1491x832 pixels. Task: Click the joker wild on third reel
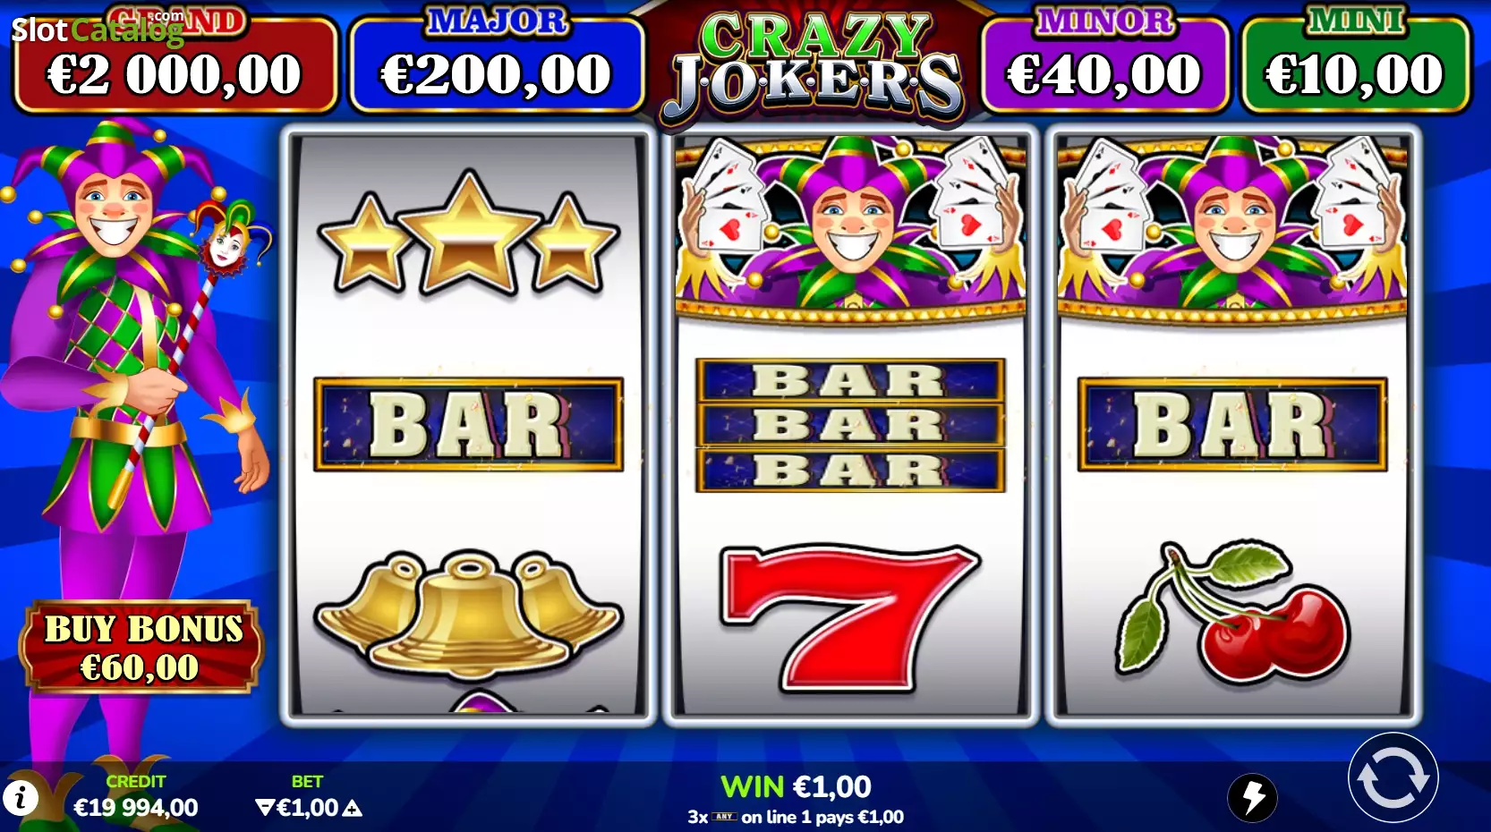(1232, 227)
